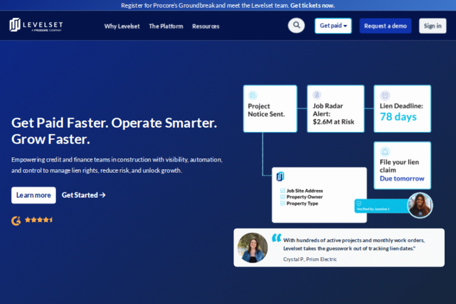Open The Platform menu
The height and width of the screenshot is (304, 456).
pyautogui.click(x=166, y=26)
